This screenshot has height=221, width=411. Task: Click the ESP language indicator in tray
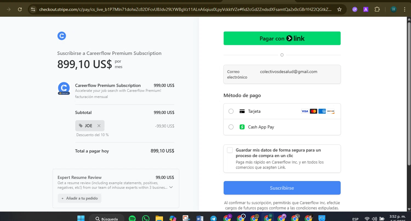coord(355,219)
